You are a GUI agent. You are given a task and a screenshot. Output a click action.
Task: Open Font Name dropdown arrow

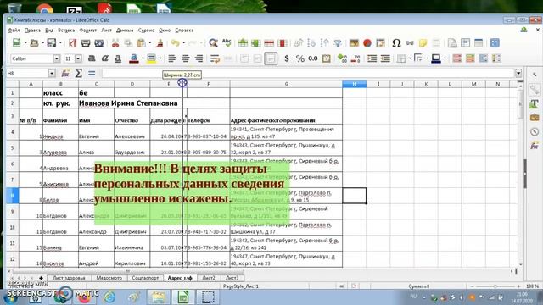coord(57,58)
